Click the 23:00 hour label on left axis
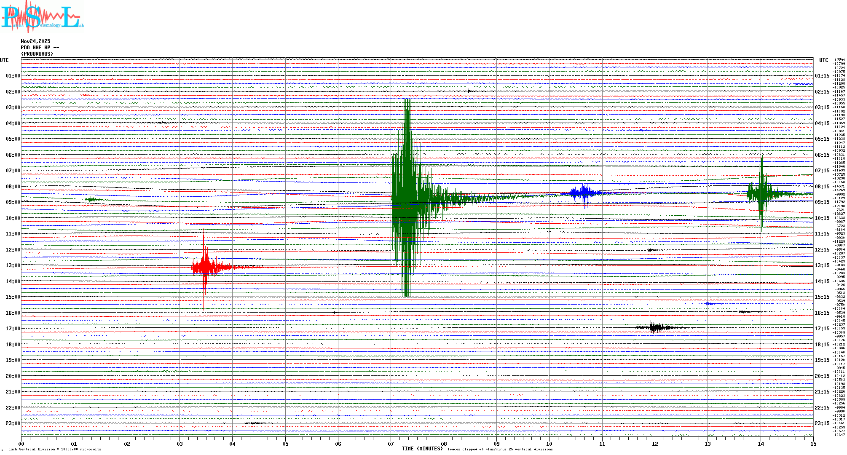 click(13, 423)
